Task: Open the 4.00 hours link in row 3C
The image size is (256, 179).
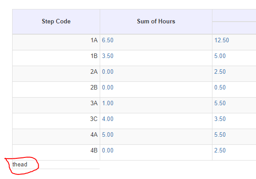Action: (108, 119)
